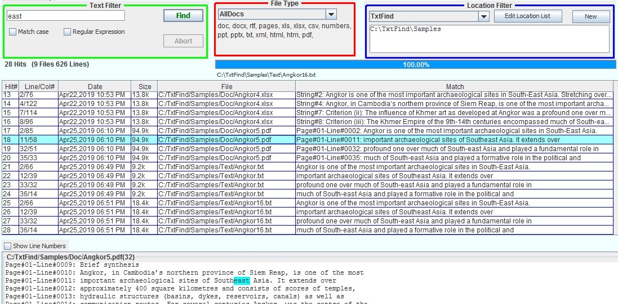Click highlighted hit 18 match 'Page#01-Line#0011'
The width and height of the screenshot is (618, 304).
click(455, 140)
